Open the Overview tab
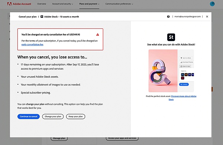The width and height of the screenshot is (223, 145). point(42,4)
